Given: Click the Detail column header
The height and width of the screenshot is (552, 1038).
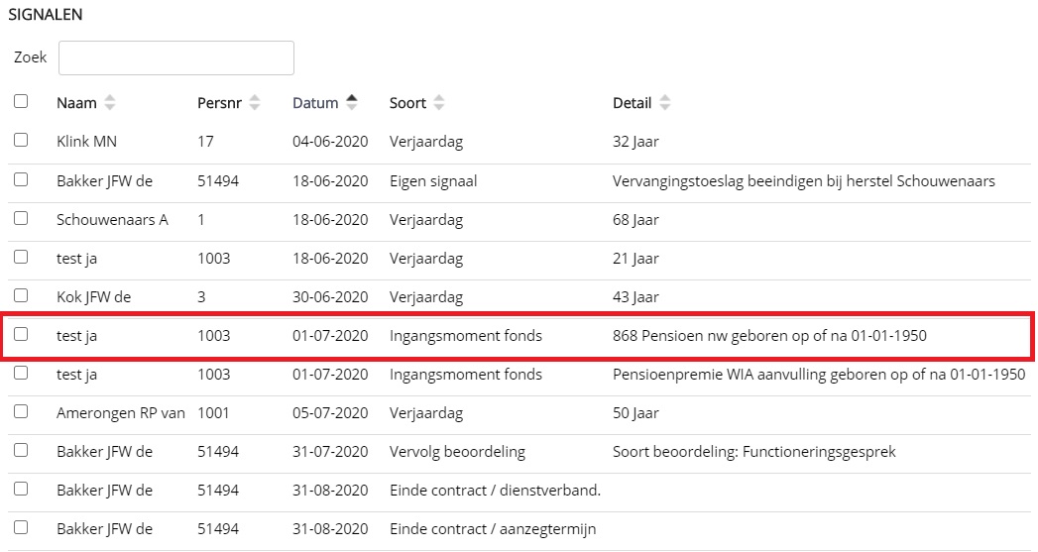Looking at the screenshot, I should pos(633,103).
